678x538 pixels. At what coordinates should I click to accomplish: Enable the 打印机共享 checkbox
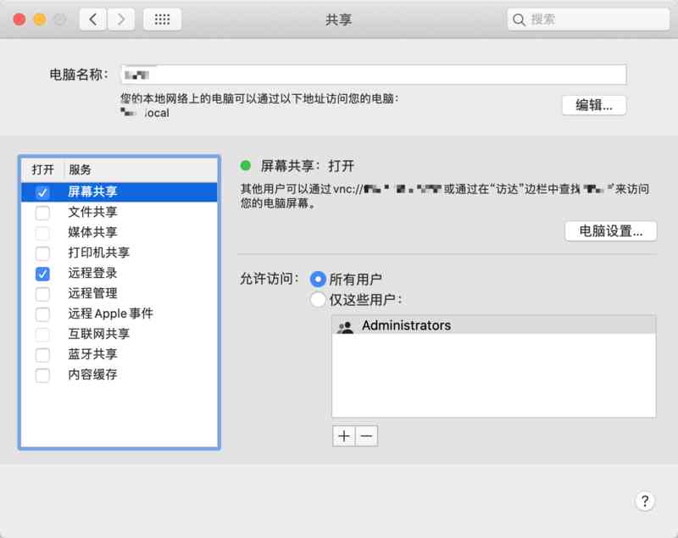pos(42,253)
